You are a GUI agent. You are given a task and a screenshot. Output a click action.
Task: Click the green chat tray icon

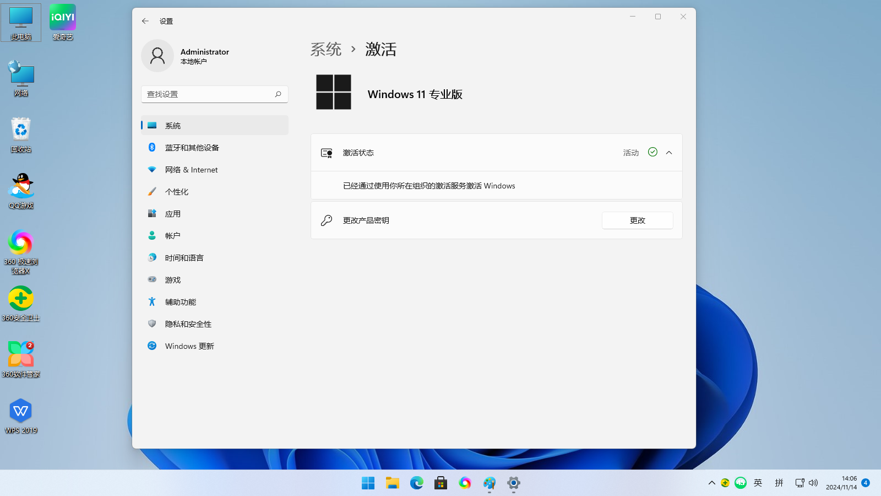click(x=741, y=483)
